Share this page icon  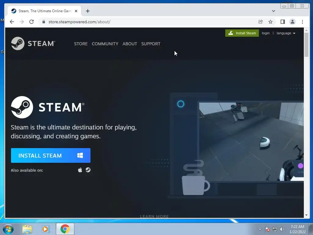[260, 22]
